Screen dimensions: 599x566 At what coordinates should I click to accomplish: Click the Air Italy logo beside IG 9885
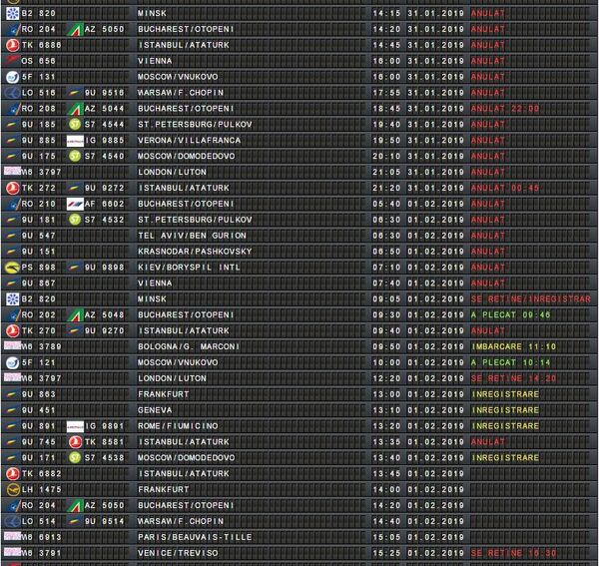[x=74, y=140]
